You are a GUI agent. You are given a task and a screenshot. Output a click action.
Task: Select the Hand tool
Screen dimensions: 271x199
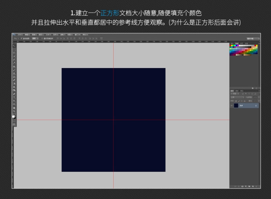click(x=14, y=108)
